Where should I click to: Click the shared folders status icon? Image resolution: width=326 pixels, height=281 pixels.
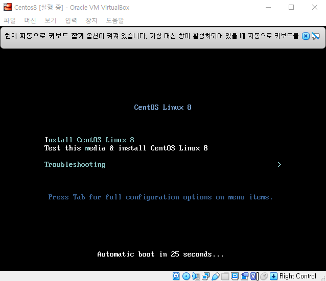coord(225,276)
